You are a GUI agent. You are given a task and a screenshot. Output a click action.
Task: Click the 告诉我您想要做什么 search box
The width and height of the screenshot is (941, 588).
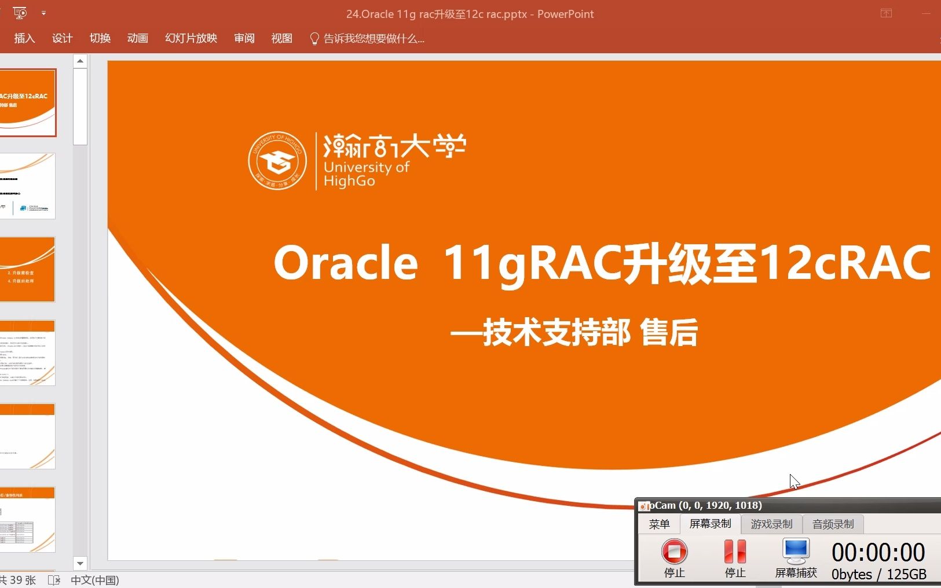(x=374, y=39)
